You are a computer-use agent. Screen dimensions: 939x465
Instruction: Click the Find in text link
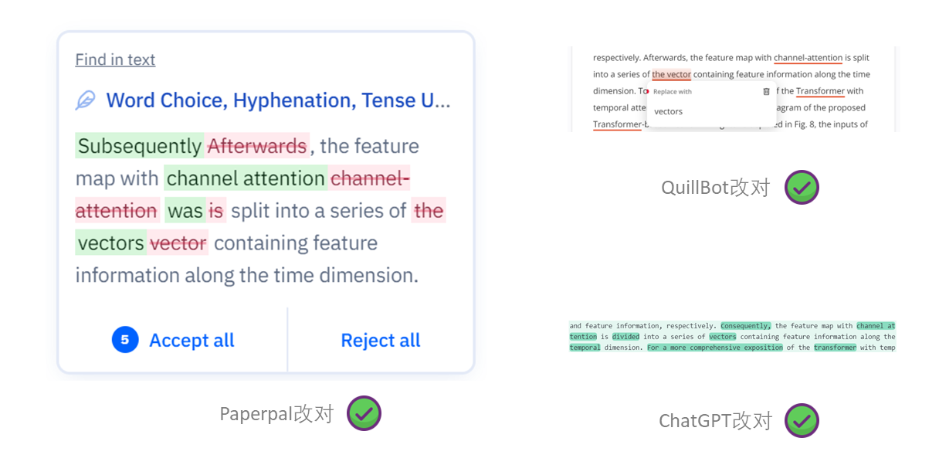[115, 59]
